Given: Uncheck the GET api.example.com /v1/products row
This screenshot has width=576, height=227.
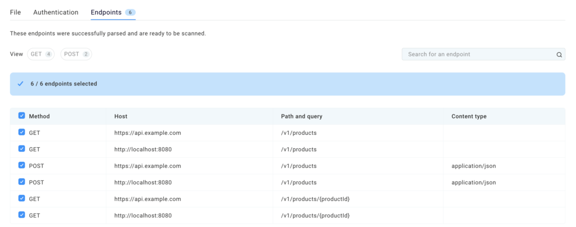Looking at the screenshot, I should click(21, 133).
